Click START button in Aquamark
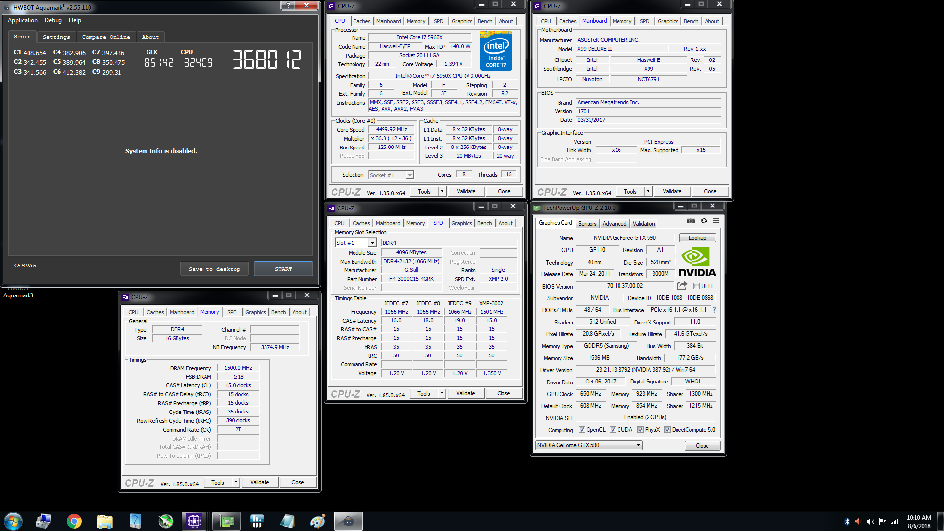This screenshot has height=531, width=944. point(283,269)
